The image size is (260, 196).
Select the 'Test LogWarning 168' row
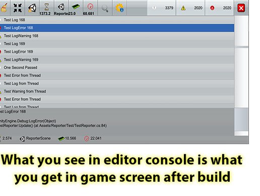click(117, 36)
